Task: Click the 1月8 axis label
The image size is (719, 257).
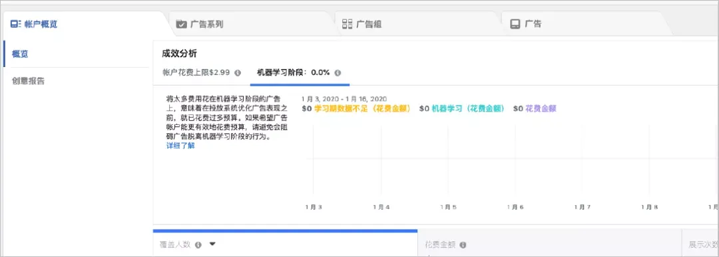Action: (649, 207)
